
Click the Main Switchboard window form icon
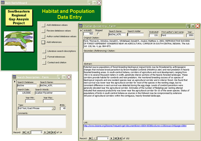(x=3, y=3)
